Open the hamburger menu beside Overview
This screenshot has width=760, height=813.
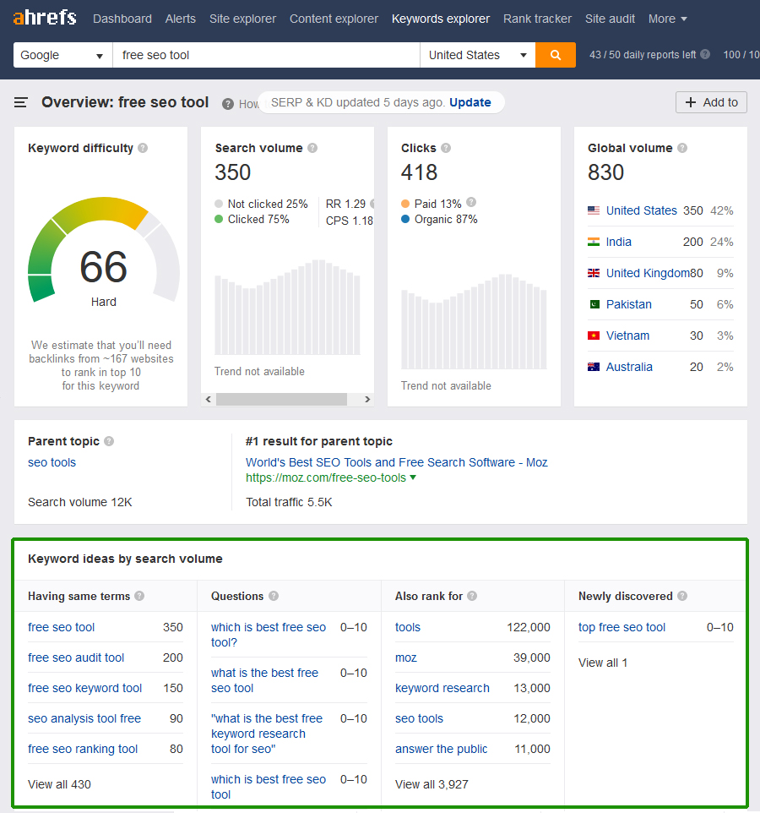pyautogui.click(x=21, y=102)
